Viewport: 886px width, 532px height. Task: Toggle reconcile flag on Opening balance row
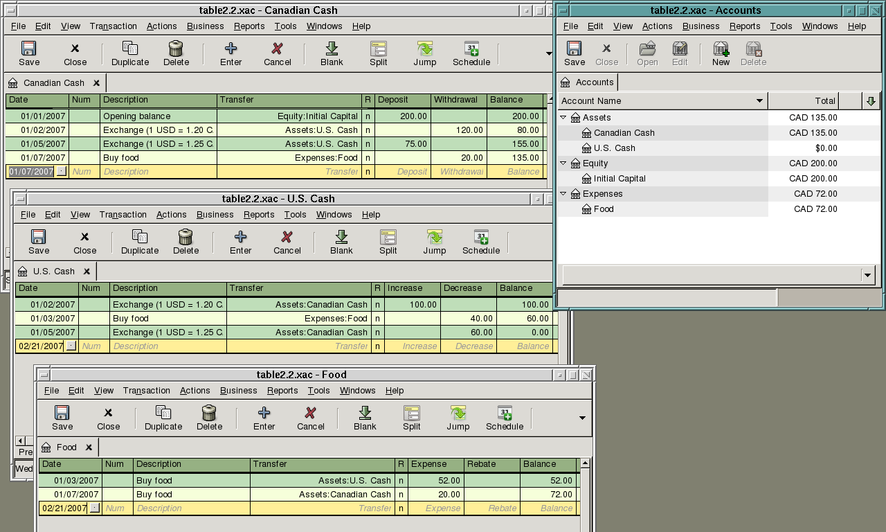click(x=368, y=116)
